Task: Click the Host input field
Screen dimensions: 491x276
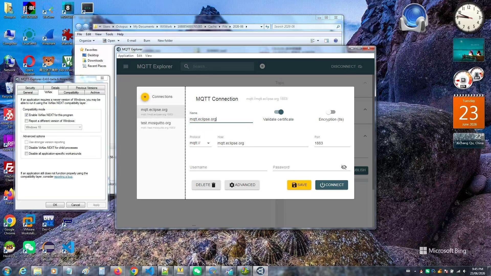Action: (263, 143)
